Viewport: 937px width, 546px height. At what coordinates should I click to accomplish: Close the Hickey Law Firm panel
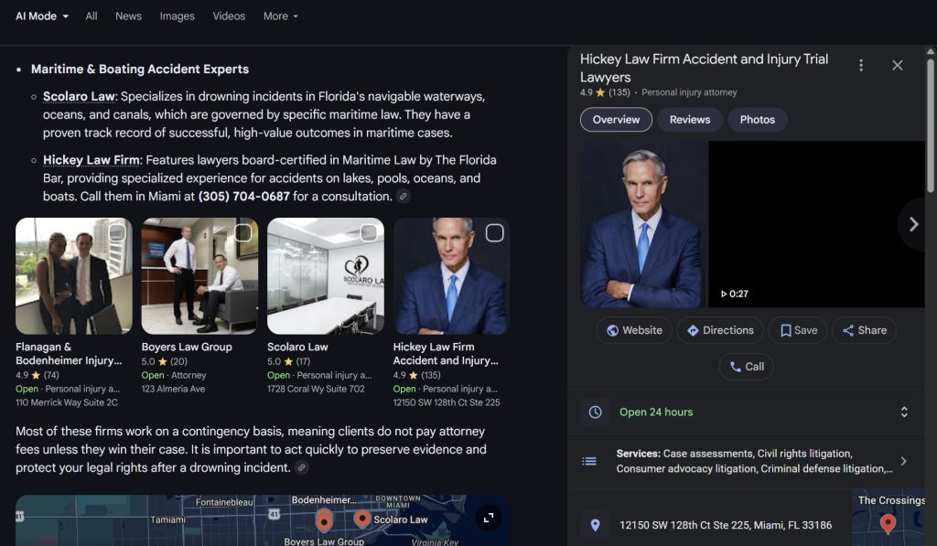(x=897, y=65)
